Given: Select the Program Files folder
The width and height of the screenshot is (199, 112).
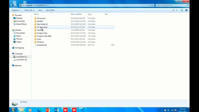Looking at the screenshot, I should 42,33.
